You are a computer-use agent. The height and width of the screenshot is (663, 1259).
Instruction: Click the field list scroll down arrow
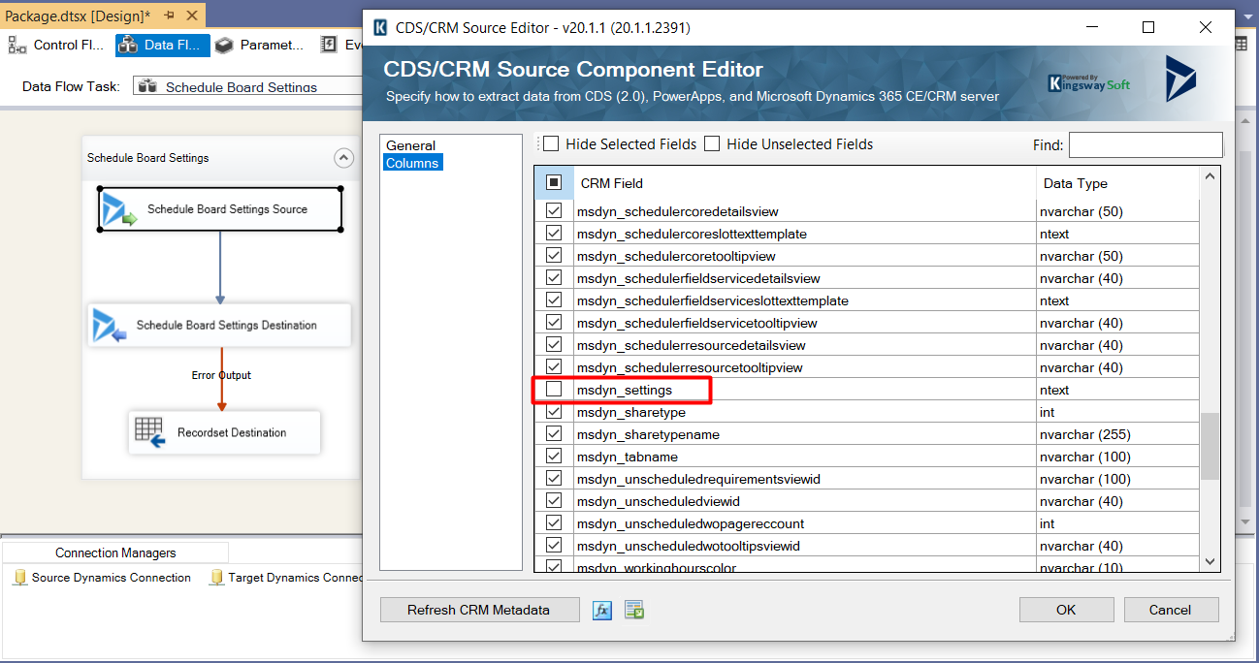(1210, 562)
